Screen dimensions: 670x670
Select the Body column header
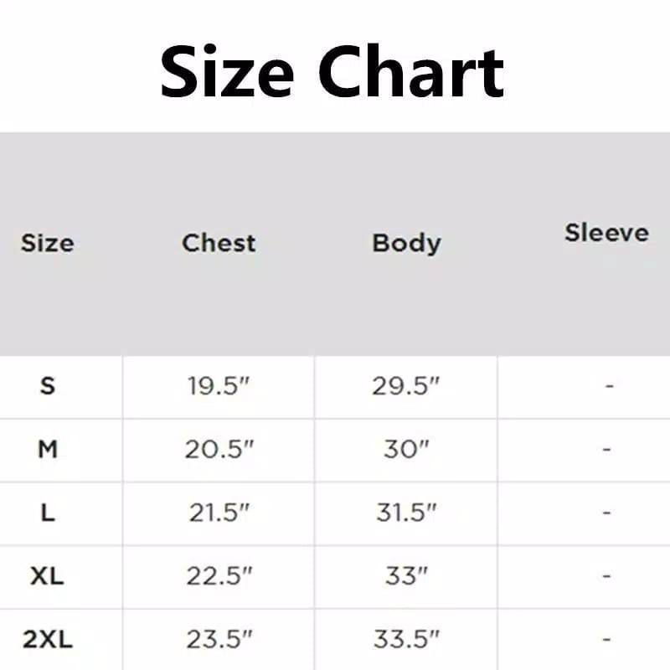pos(406,243)
